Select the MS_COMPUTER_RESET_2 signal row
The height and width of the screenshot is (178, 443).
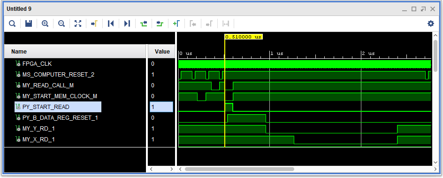pos(58,75)
